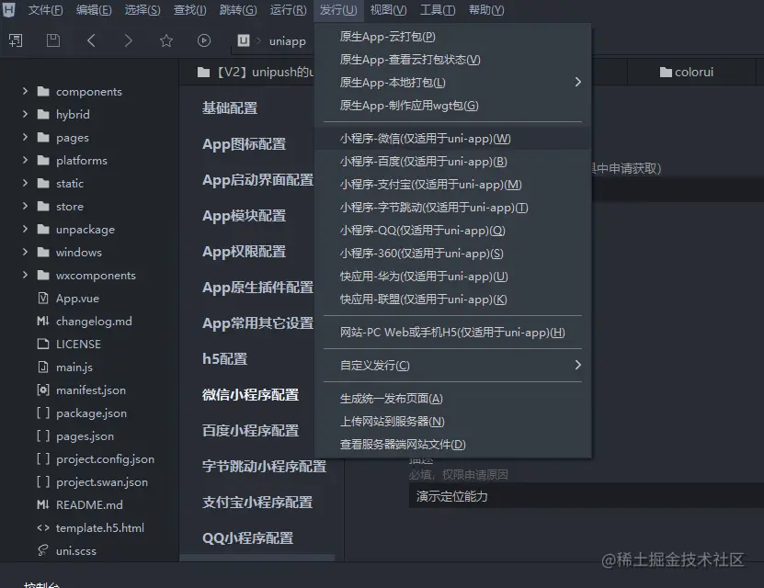764x588 pixels.
Task: Open App图标配置 manifest section
Action: click(x=245, y=144)
